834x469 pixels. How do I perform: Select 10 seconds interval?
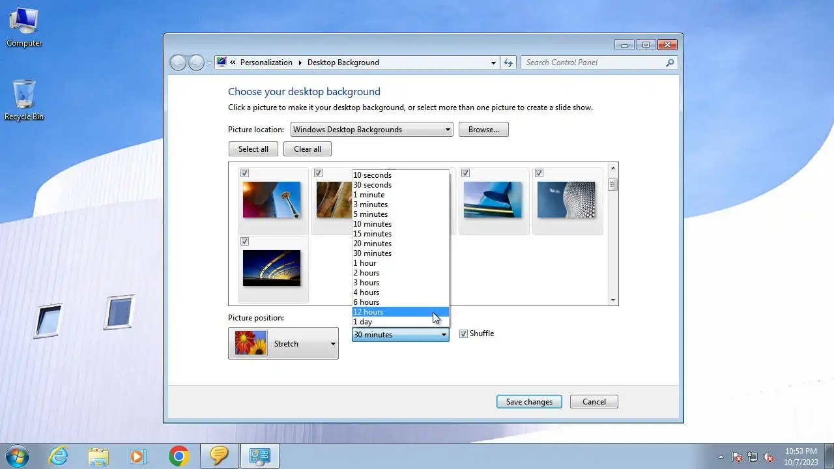[400, 175]
